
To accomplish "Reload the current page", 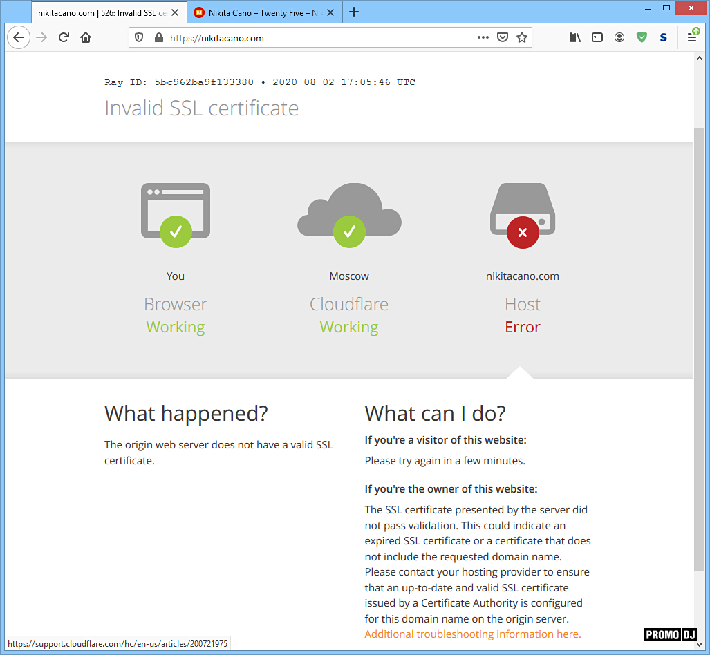I will tap(64, 38).
